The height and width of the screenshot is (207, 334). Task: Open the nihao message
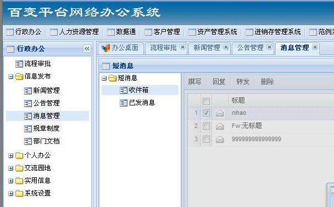(239, 113)
